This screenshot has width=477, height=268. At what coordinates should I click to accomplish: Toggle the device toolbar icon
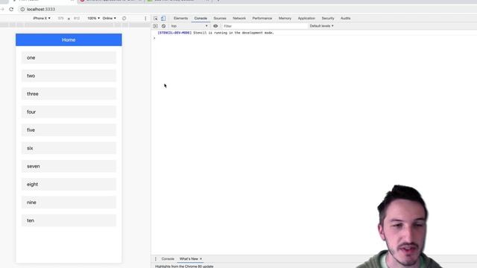pos(163,18)
